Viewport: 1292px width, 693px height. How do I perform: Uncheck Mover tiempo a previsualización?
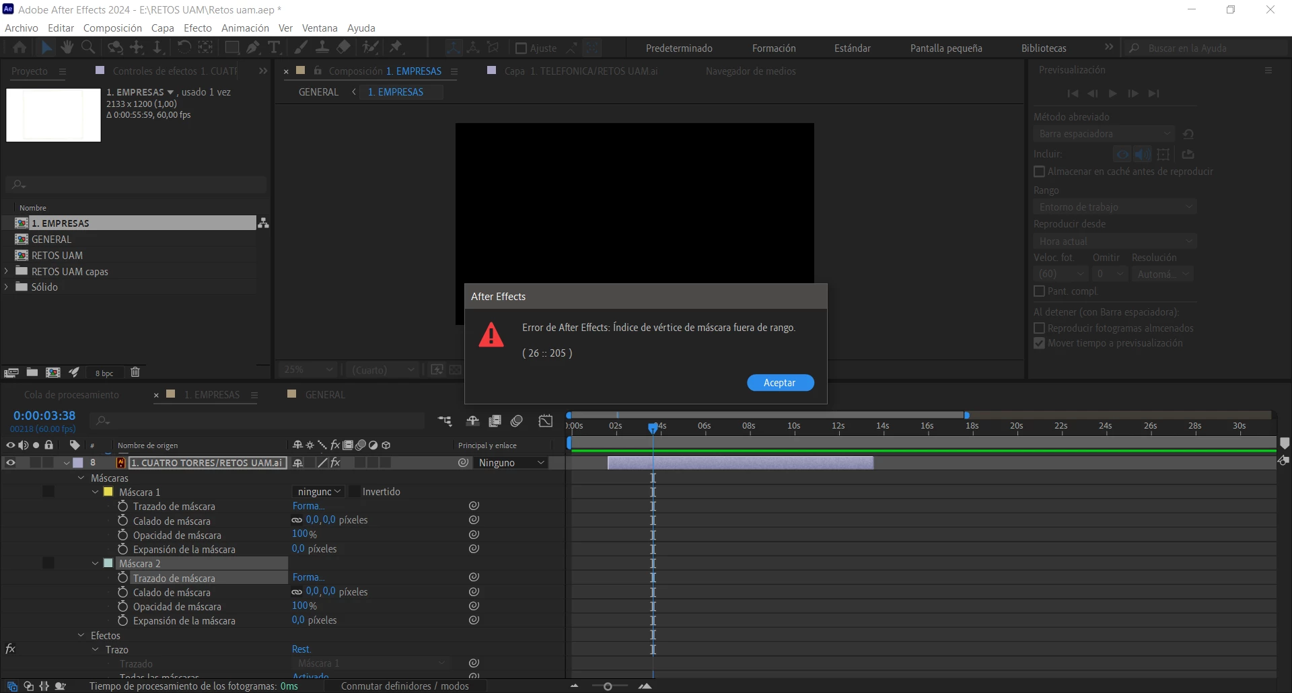pos(1039,343)
